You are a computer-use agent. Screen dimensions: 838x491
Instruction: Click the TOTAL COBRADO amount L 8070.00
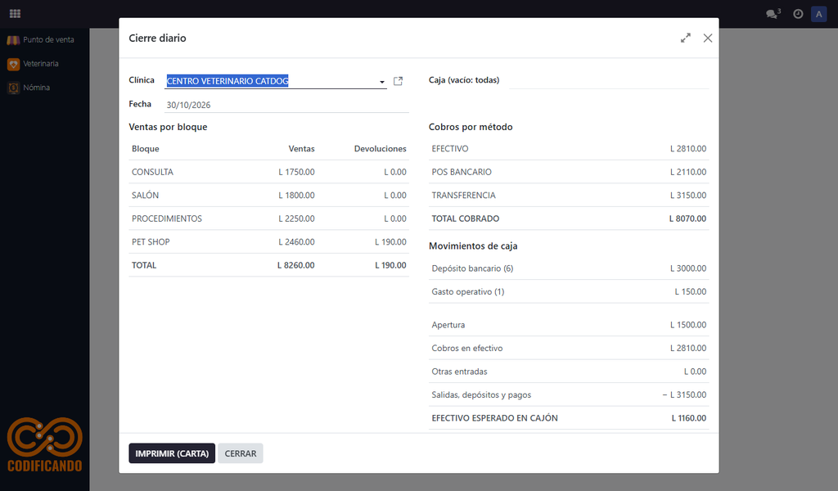(687, 218)
